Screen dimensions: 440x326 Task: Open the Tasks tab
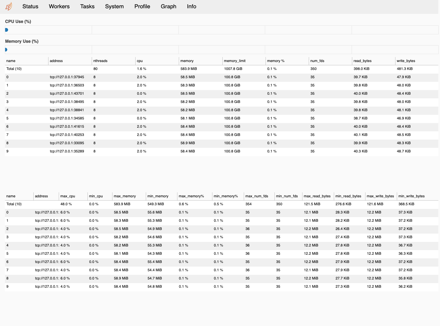(x=87, y=6)
